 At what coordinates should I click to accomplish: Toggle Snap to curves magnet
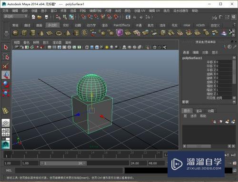90,17
